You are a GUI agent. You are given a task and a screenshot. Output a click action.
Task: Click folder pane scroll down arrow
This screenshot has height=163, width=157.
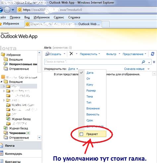click(39, 138)
